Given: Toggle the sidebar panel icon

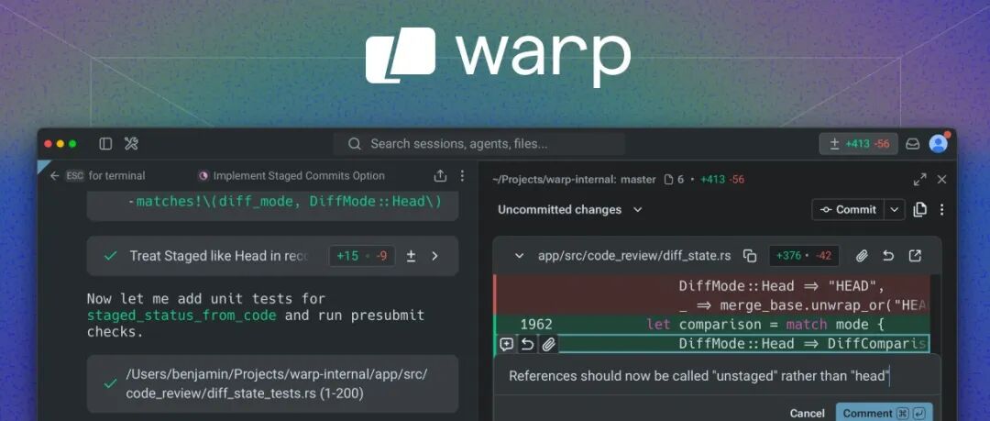Looking at the screenshot, I should [x=105, y=144].
